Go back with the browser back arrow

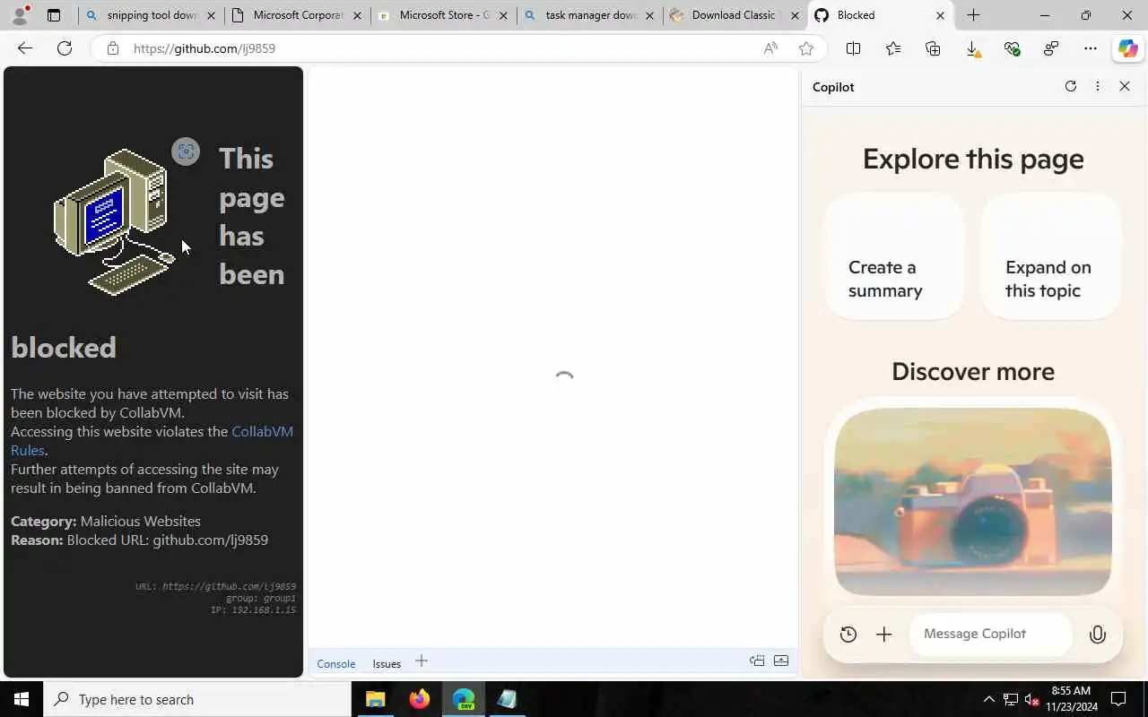pyautogui.click(x=25, y=48)
